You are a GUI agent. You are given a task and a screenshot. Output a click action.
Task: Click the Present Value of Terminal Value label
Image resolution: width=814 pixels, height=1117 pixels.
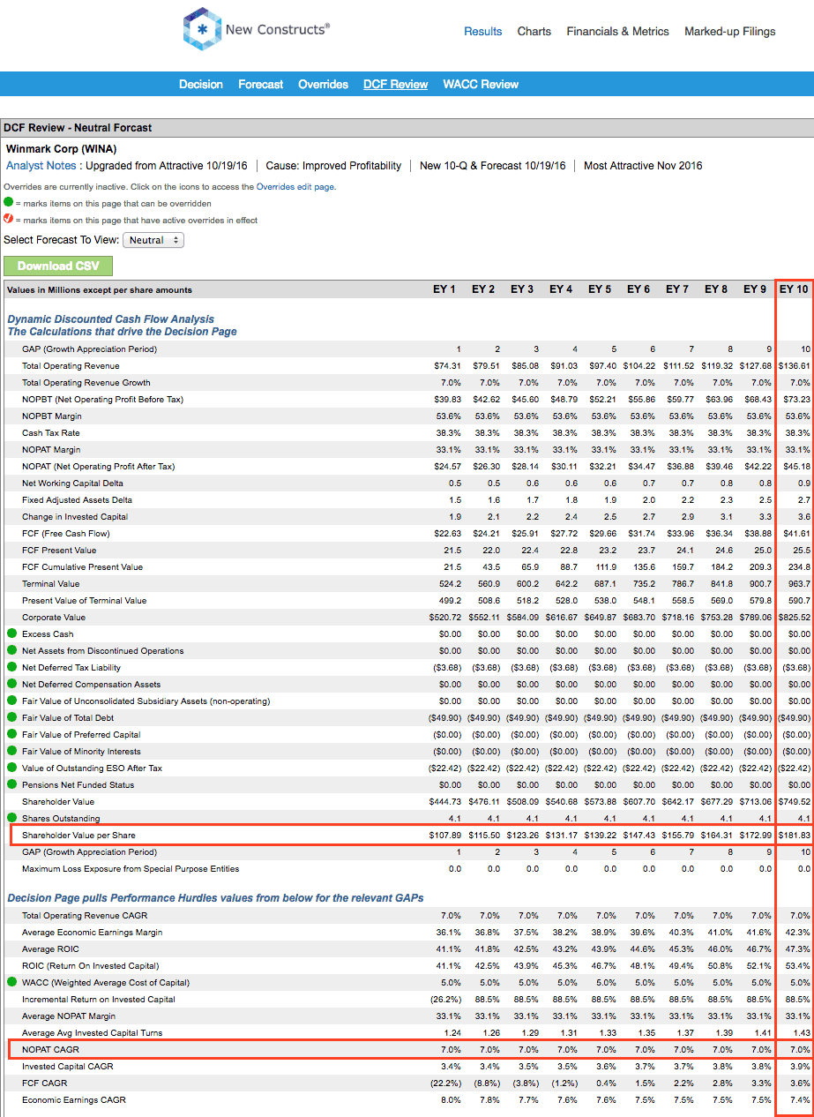coord(85,600)
